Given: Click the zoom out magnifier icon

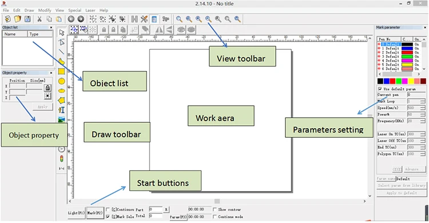Looking at the screenshot, I should tap(208, 19).
